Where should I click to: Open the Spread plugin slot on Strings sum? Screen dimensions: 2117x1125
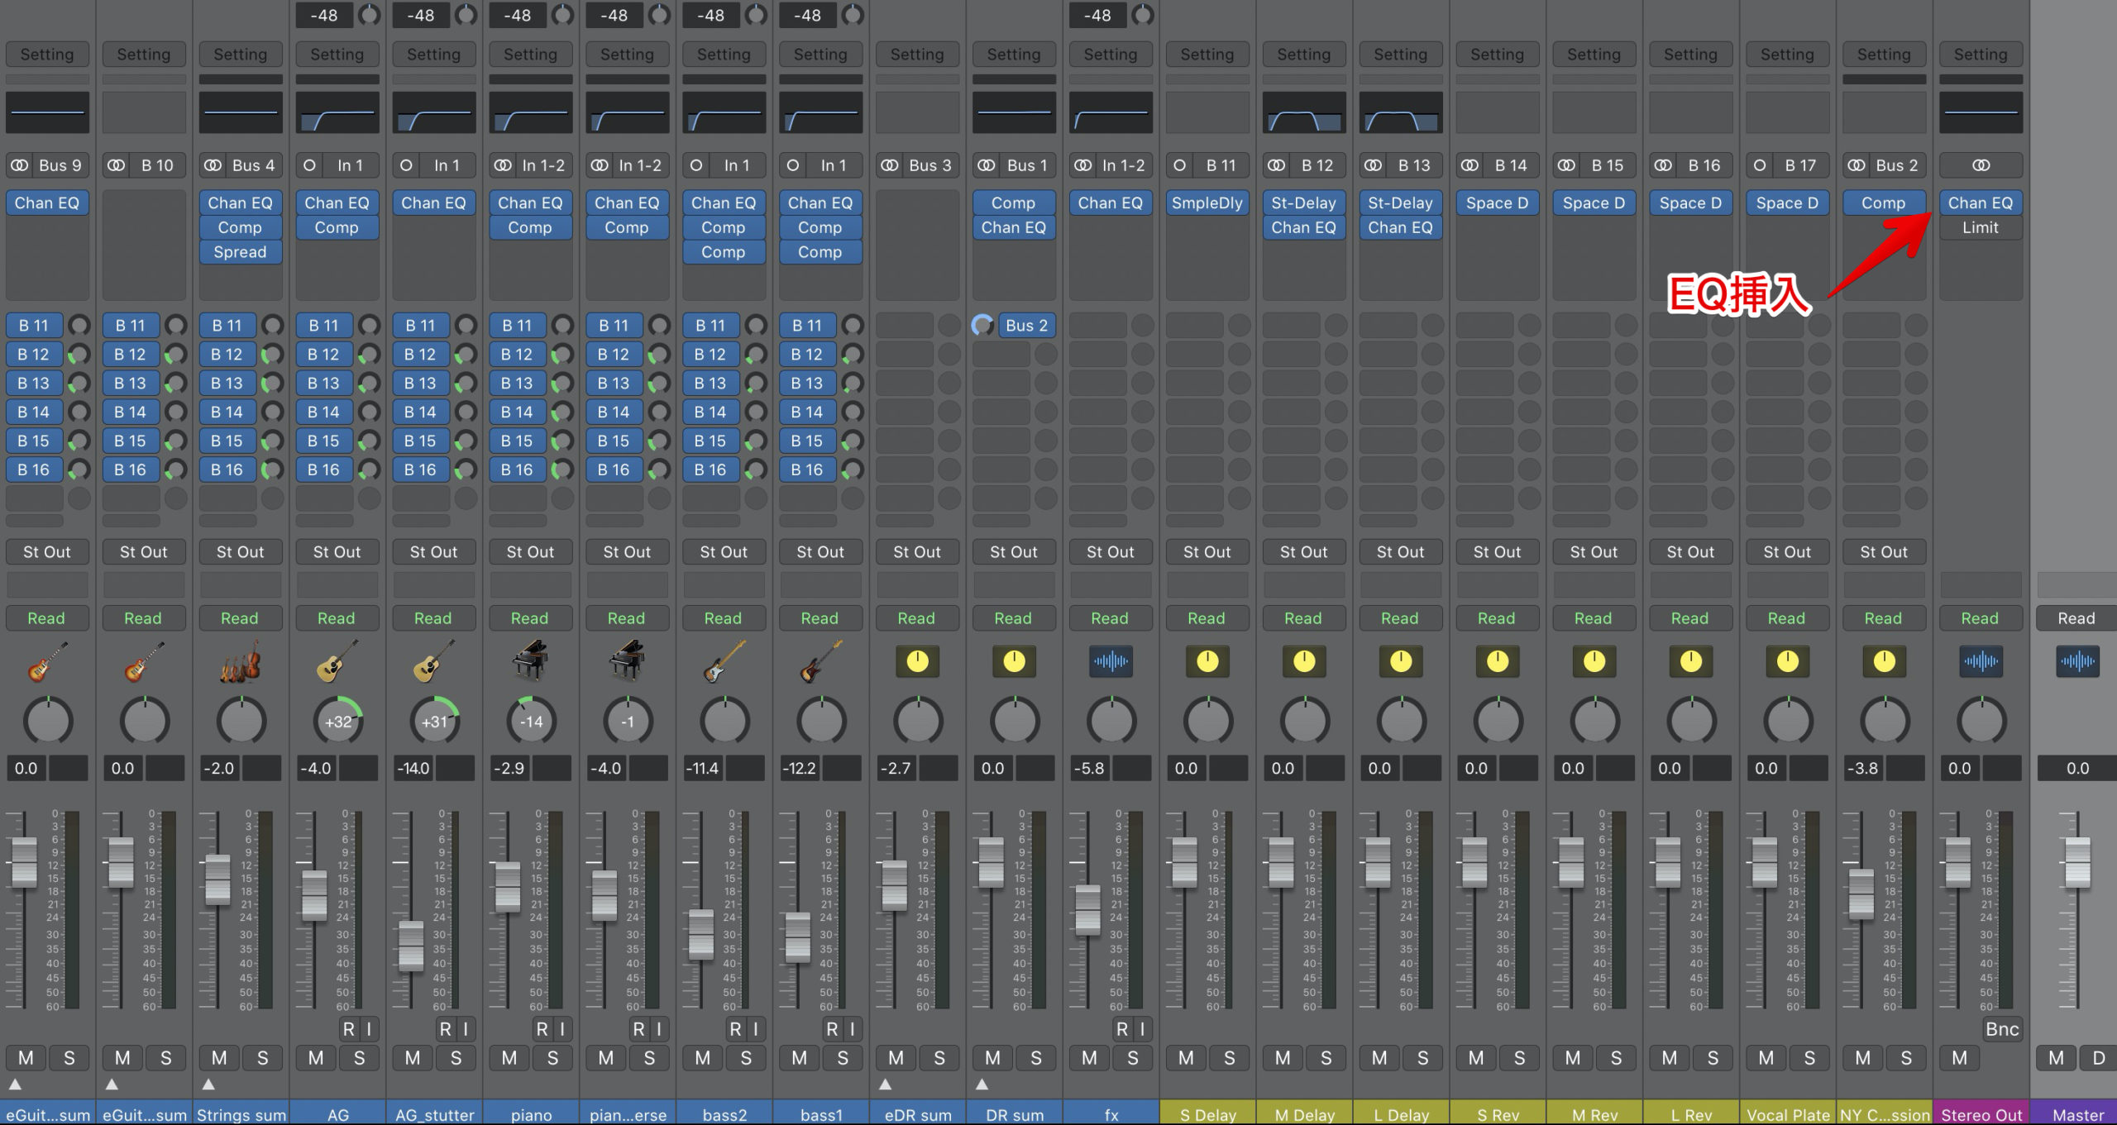pos(240,252)
